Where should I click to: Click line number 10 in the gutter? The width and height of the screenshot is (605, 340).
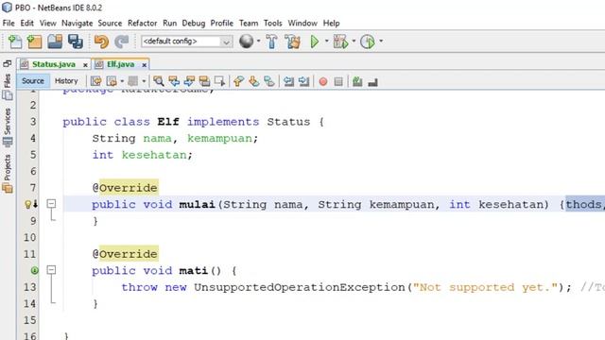tap(29, 237)
